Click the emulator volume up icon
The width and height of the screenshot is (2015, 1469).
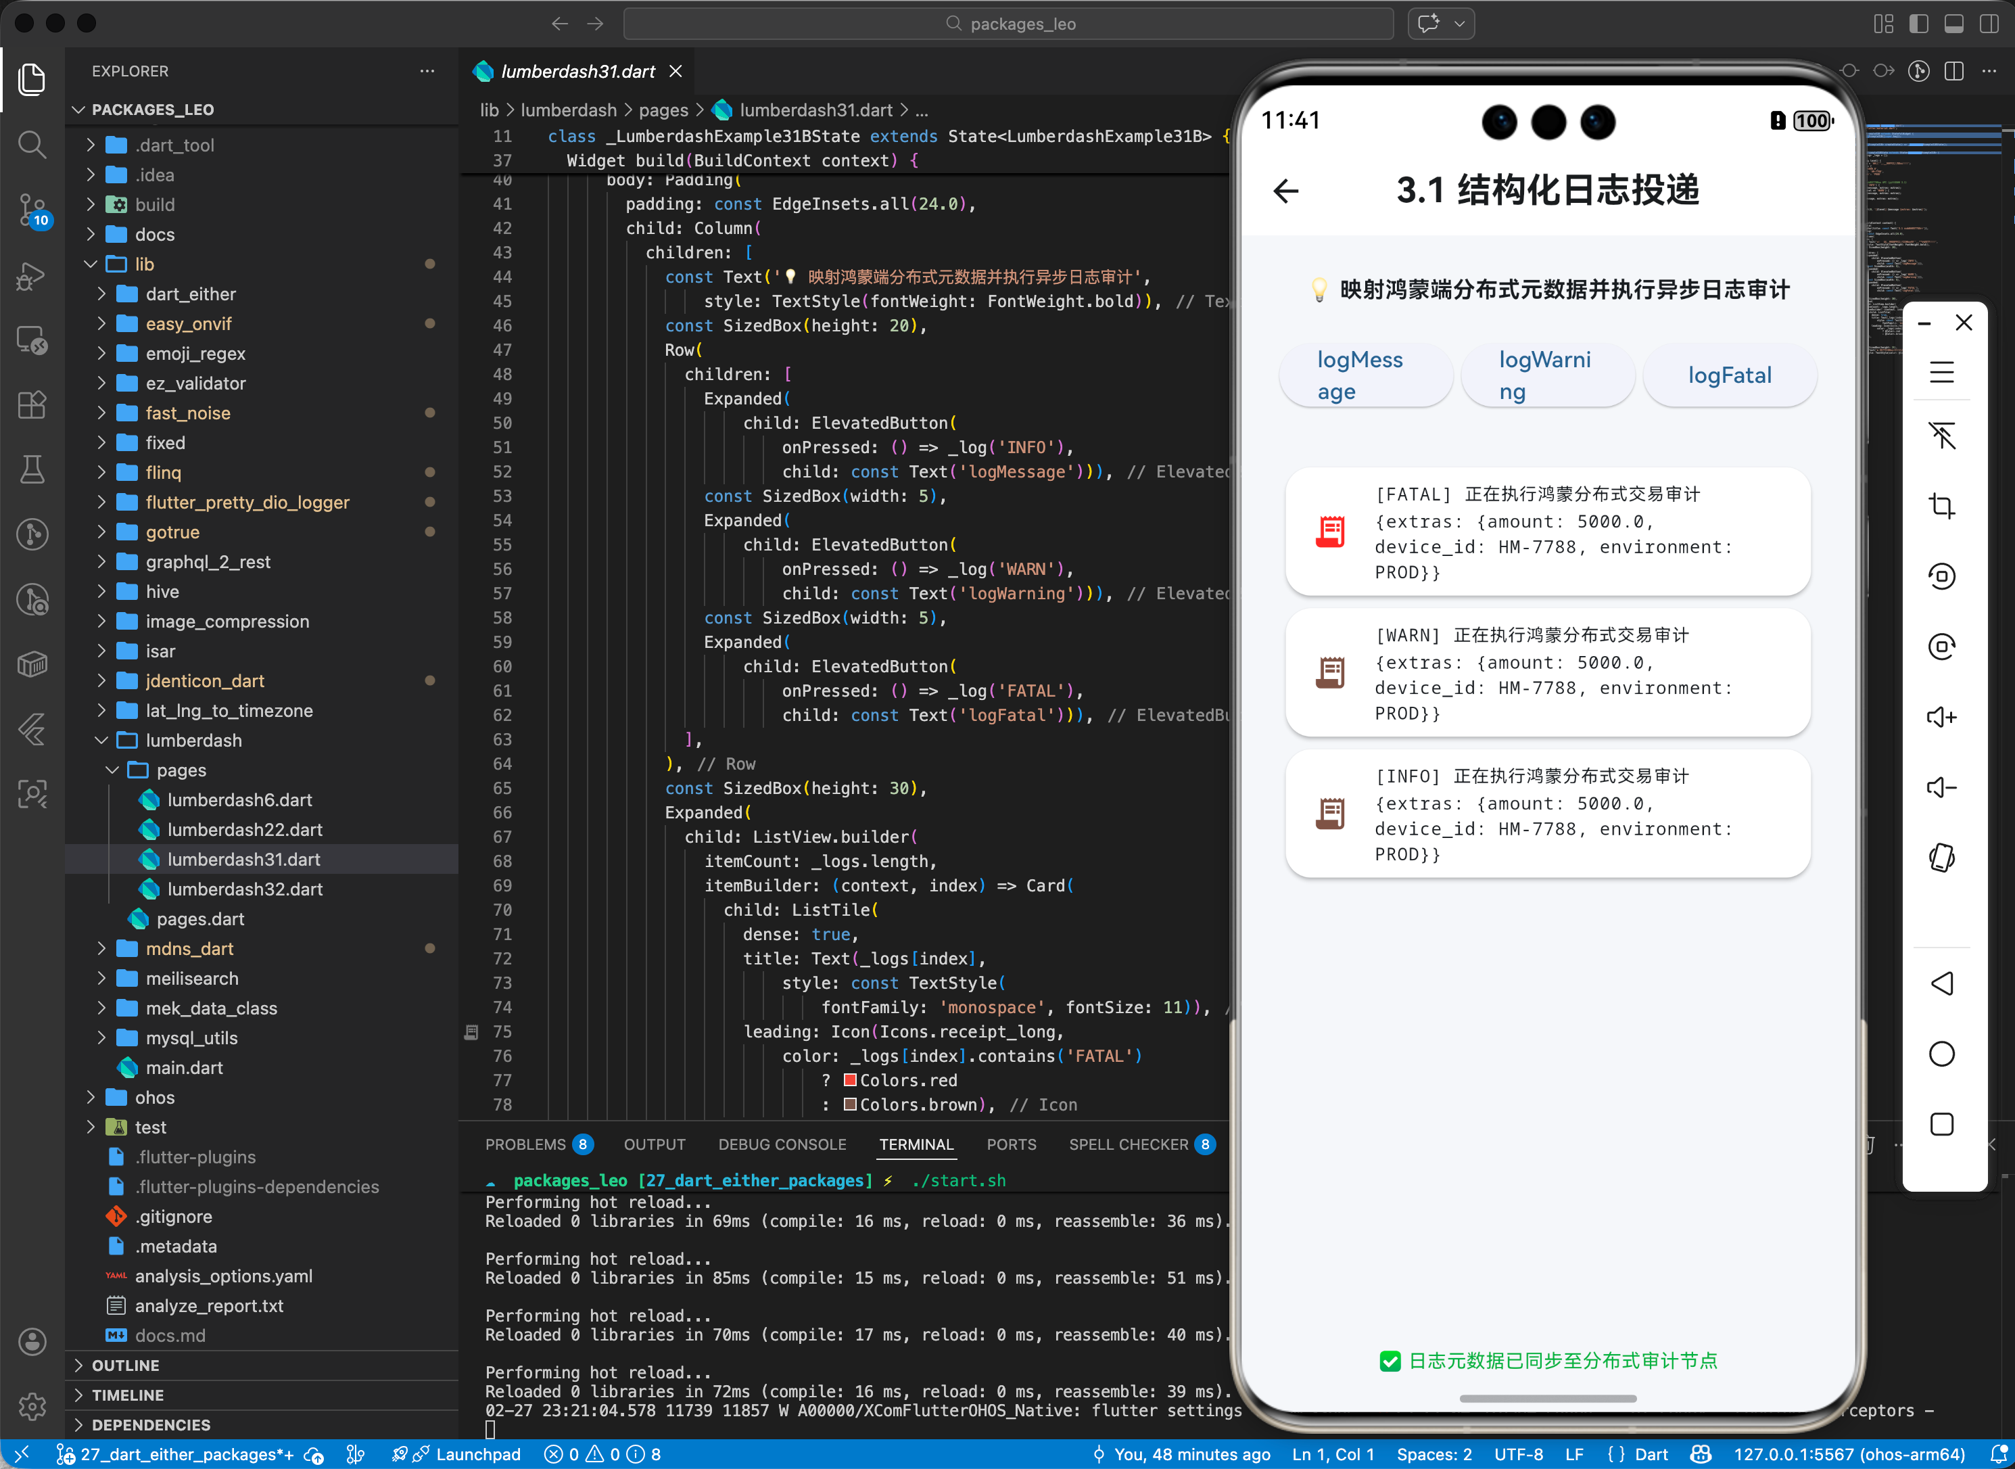1941,717
